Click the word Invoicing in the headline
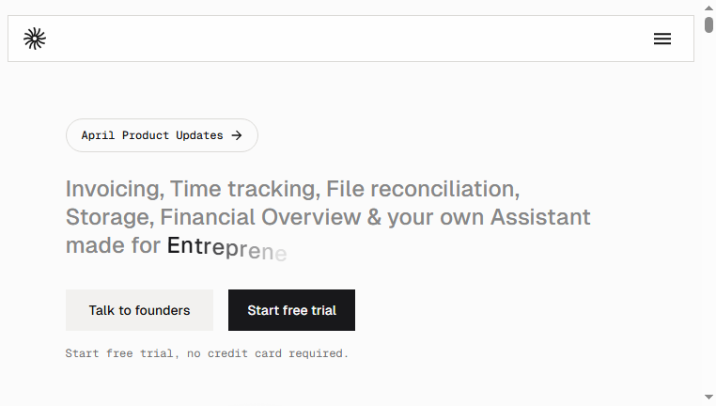716x406 pixels. click(115, 189)
